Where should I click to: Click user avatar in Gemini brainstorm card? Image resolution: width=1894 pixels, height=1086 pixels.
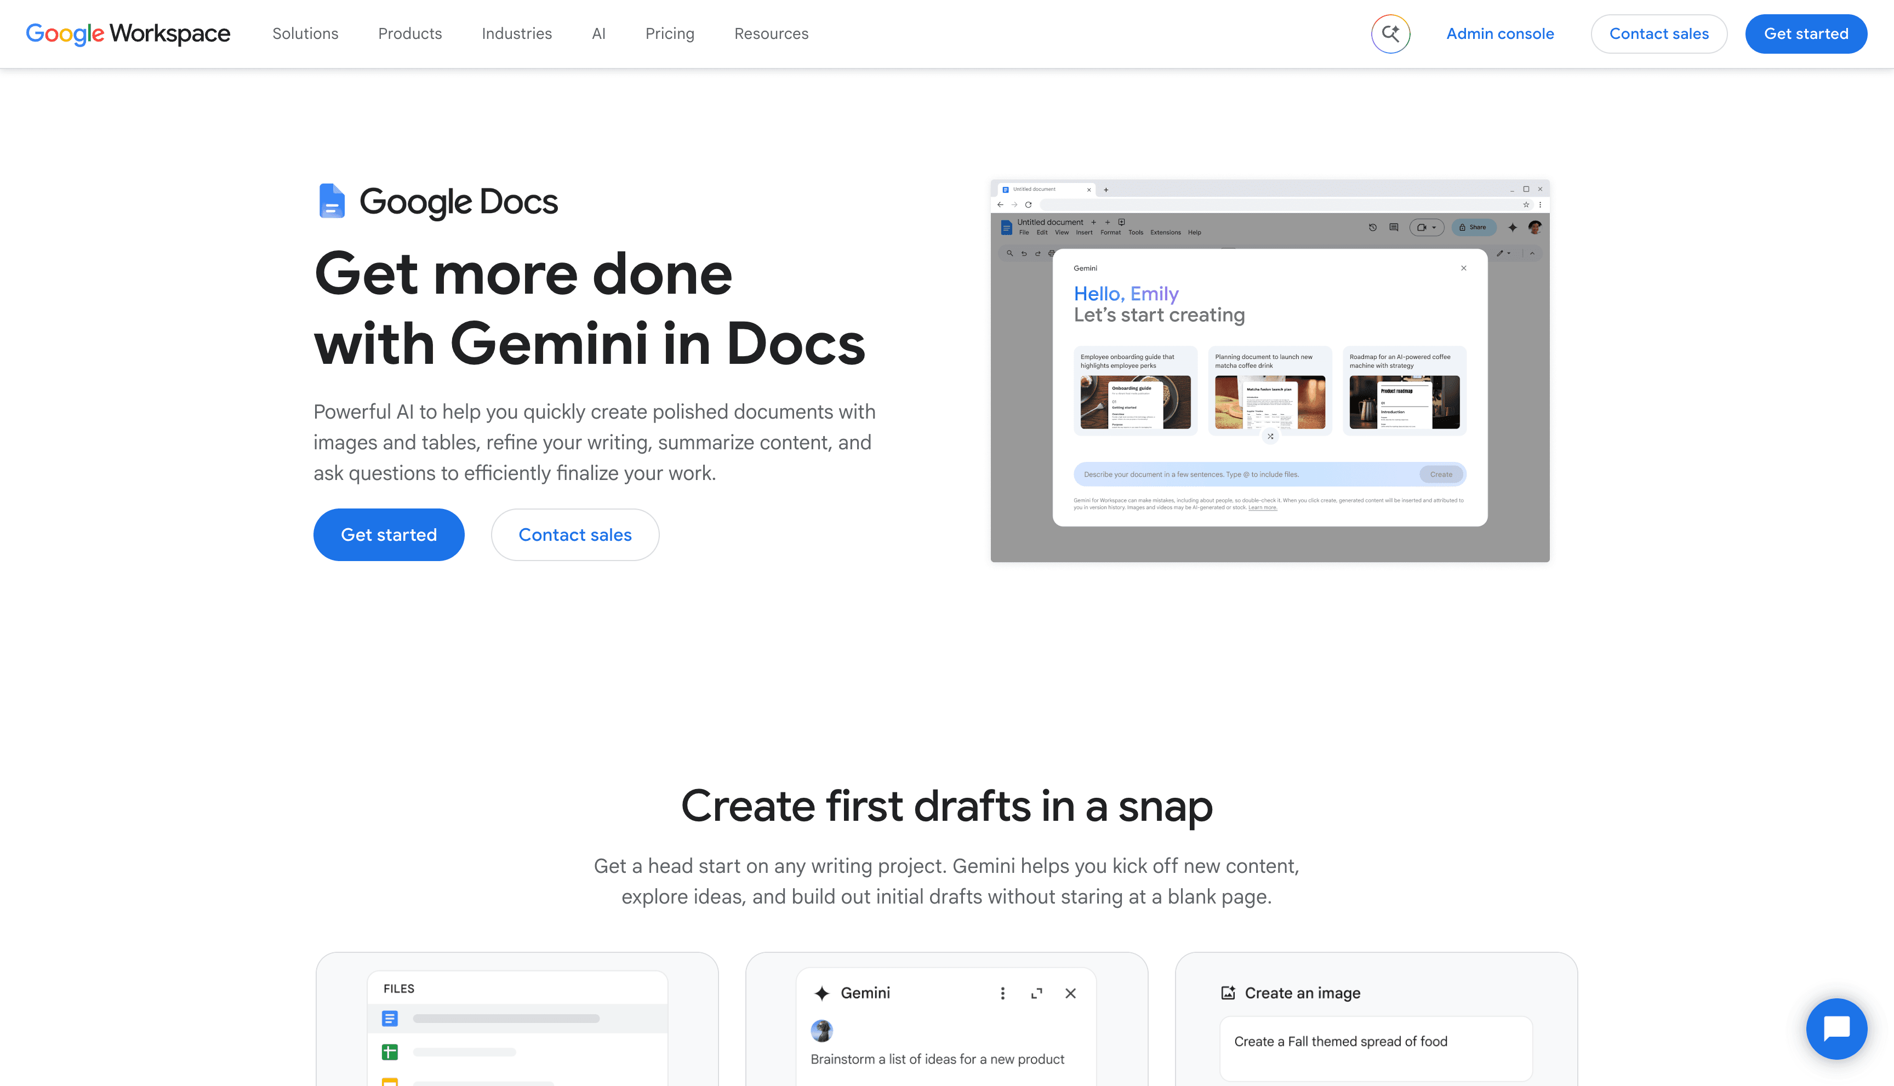[822, 1031]
